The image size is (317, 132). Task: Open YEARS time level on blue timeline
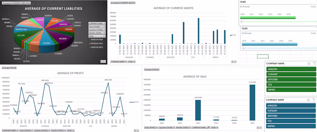(x=313, y=33)
